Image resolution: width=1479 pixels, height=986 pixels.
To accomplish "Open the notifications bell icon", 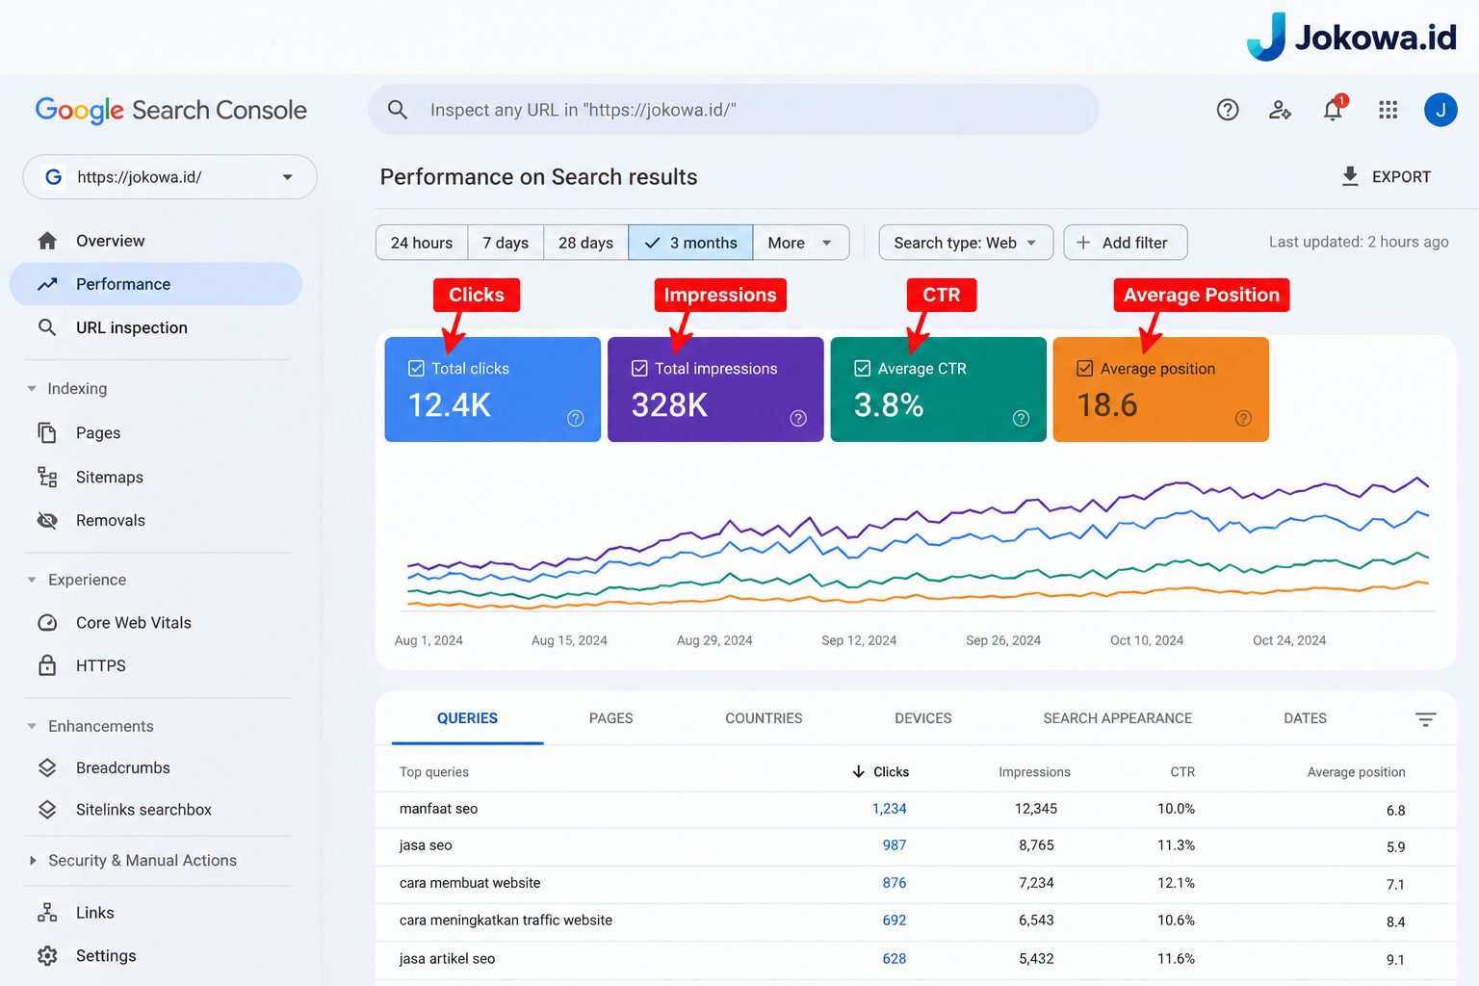I will point(1334,109).
